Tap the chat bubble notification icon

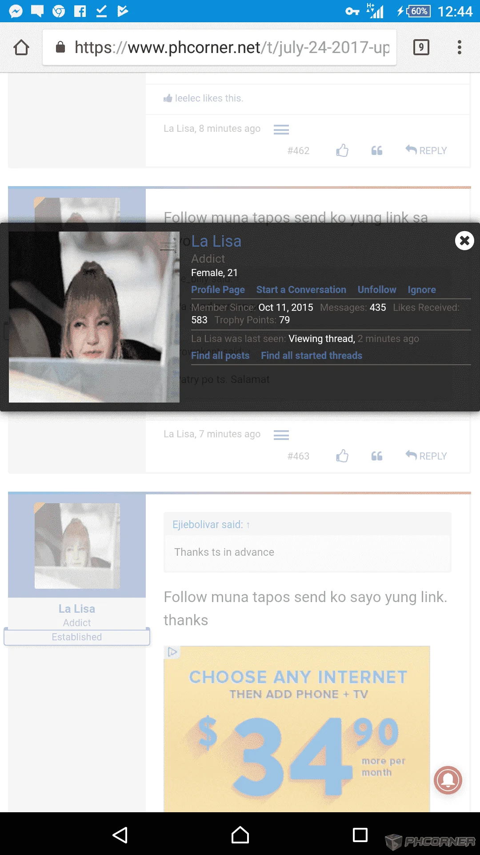pyautogui.click(x=37, y=11)
